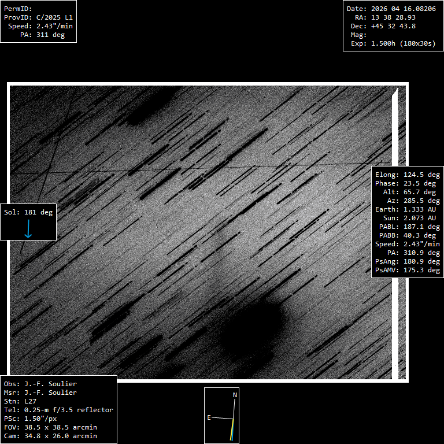Click the PsAMV: 175.3 deg entry

coord(408,270)
